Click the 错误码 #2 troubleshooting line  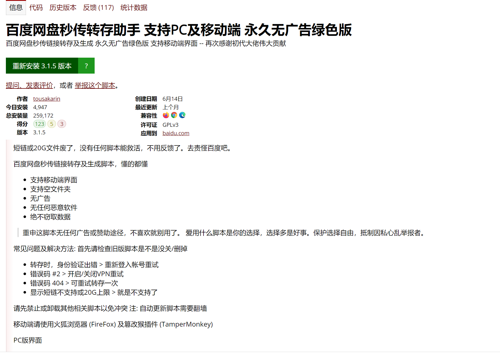pos(77,274)
